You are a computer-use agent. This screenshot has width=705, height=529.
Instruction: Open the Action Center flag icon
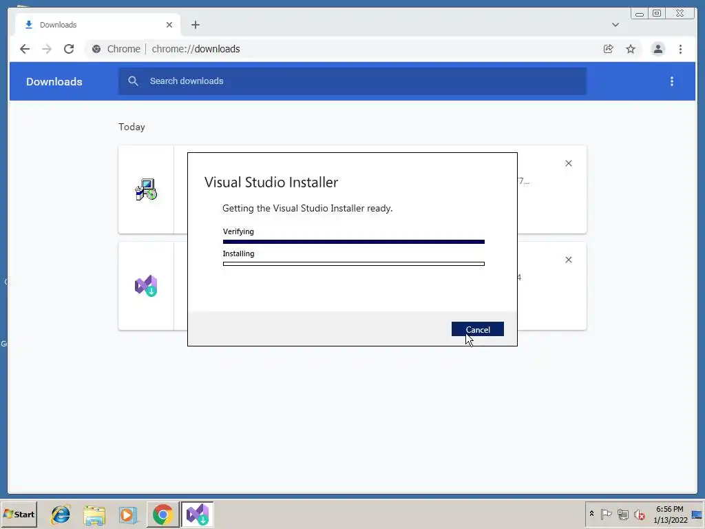[606, 514]
